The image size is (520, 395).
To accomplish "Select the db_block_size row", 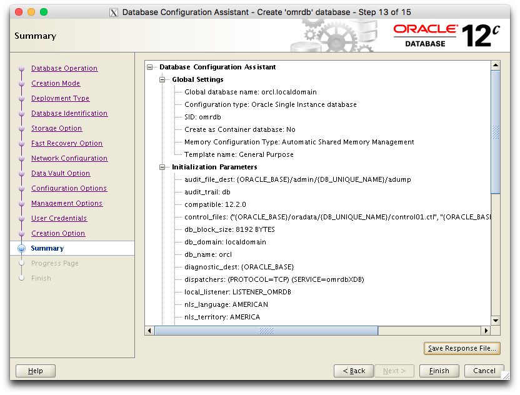I will (229, 230).
